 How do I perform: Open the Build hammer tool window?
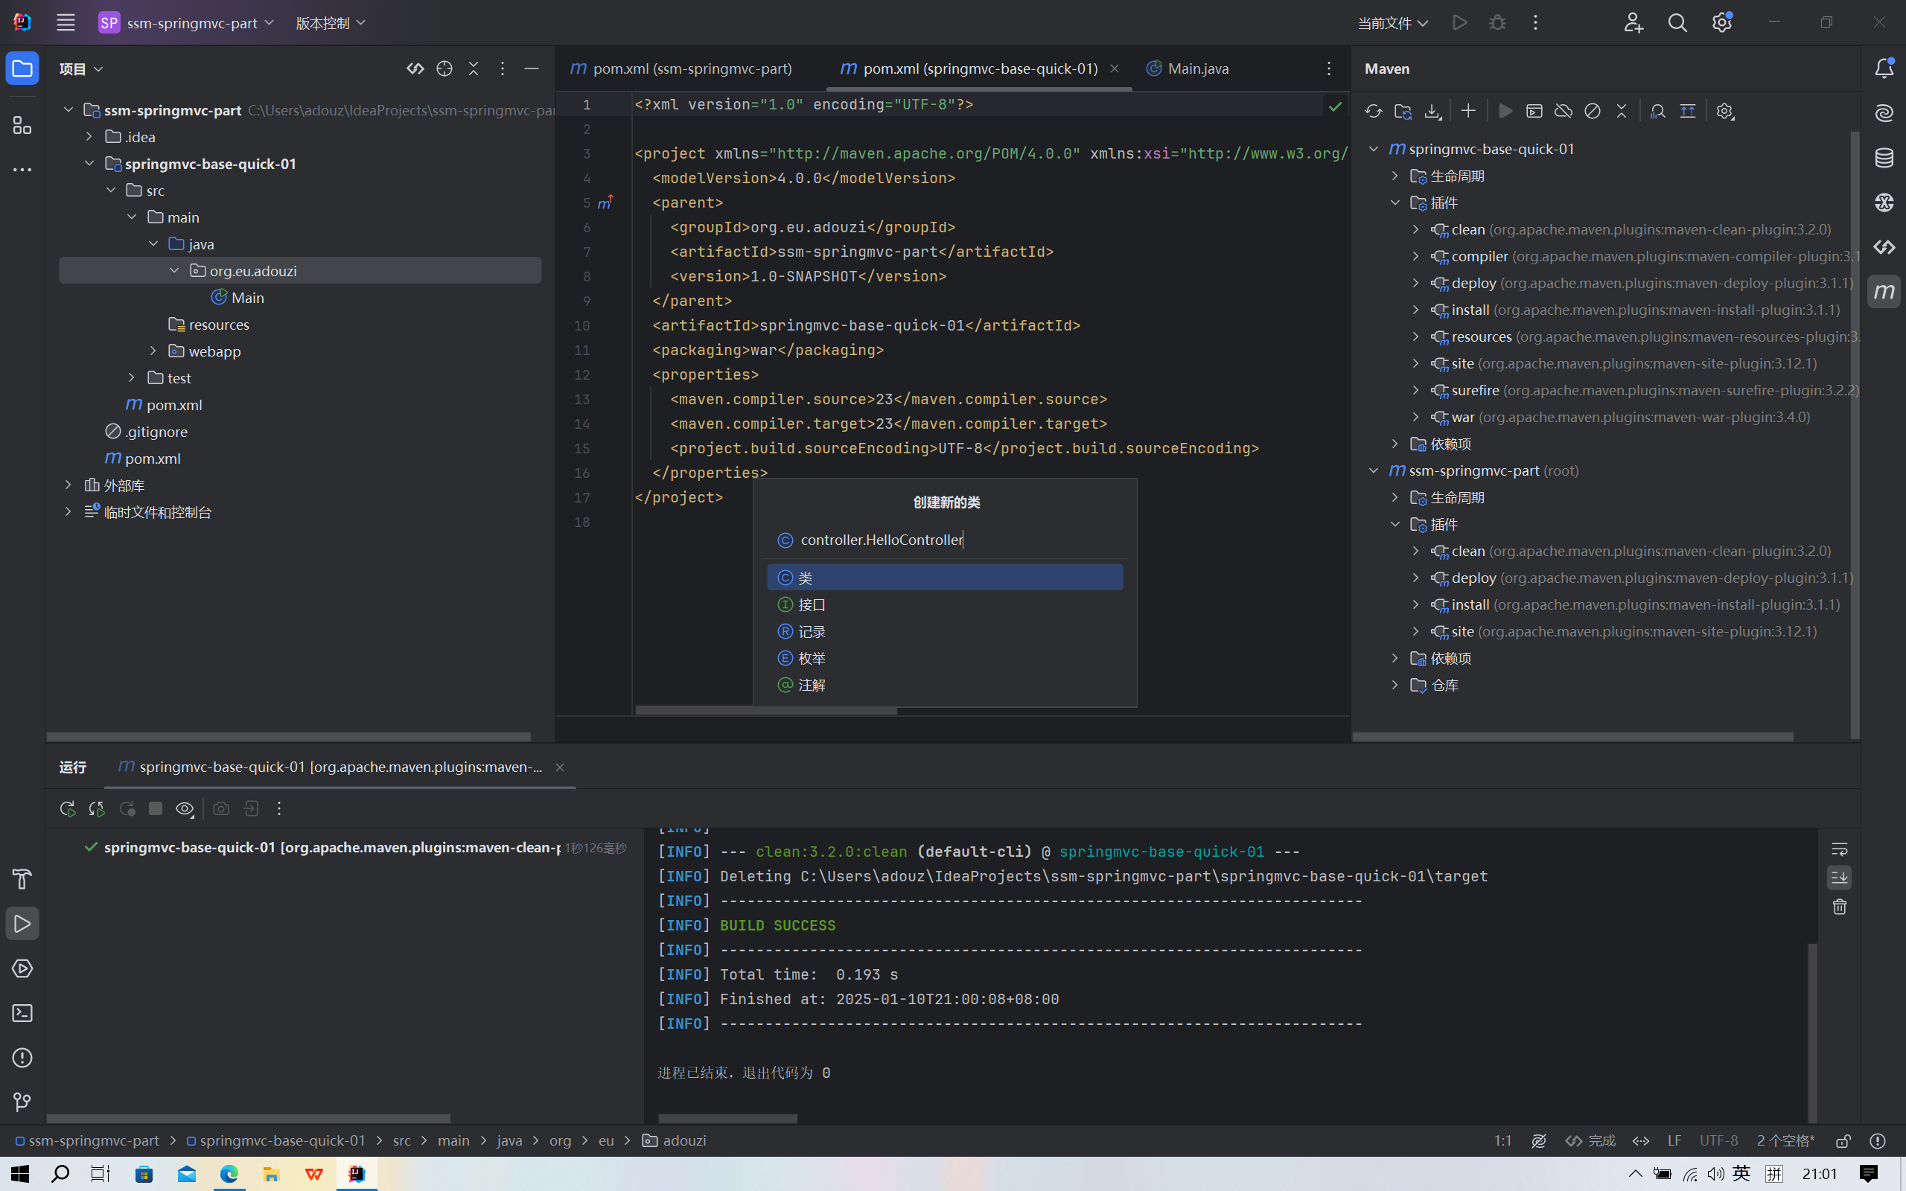[x=22, y=879]
